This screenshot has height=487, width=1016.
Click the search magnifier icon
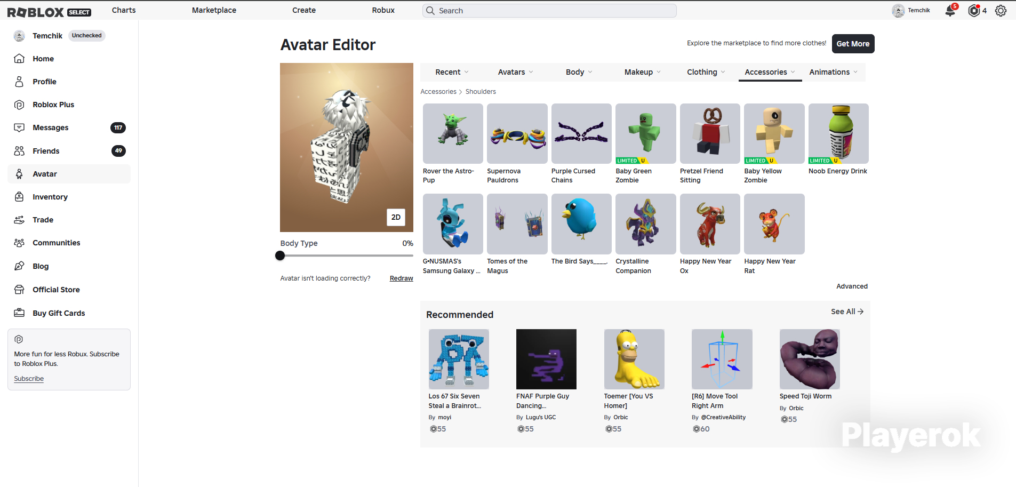pos(430,11)
